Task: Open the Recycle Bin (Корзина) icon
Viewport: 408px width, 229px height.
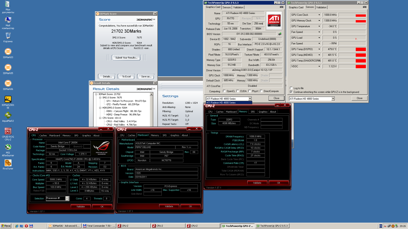Action: pyautogui.click(x=8, y=37)
